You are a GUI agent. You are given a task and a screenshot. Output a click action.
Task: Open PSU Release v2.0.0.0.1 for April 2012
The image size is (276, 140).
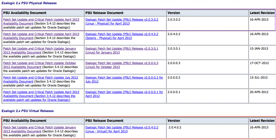click(x=124, y=94)
